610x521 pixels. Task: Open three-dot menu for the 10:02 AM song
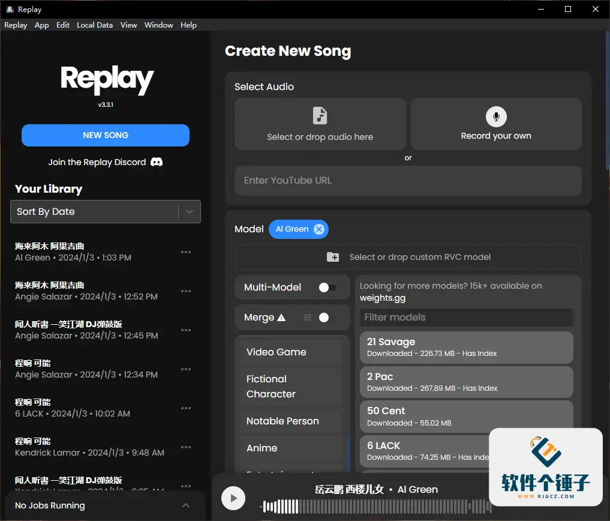click(x=186, y=408)
